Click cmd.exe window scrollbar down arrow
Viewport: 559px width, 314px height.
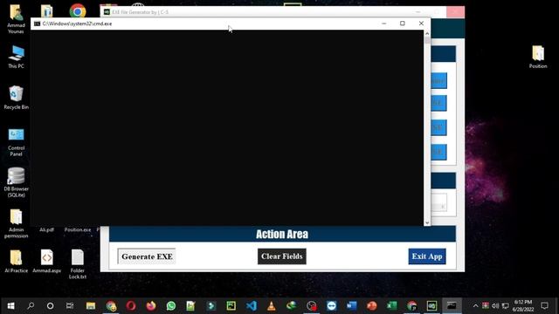427,223
